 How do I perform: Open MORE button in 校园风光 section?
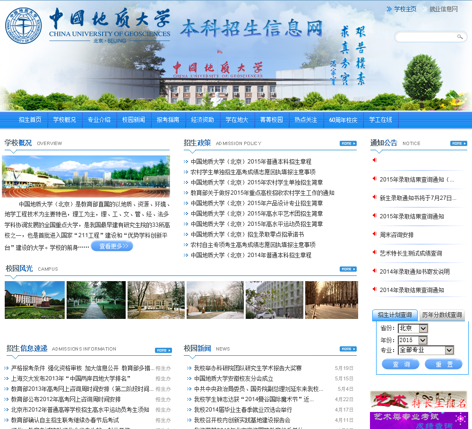point(348,269)
